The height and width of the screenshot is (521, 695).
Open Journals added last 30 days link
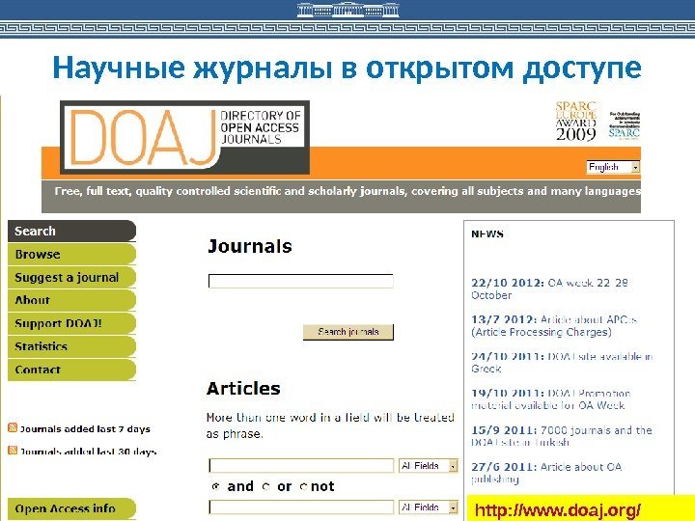click(88, 452)
